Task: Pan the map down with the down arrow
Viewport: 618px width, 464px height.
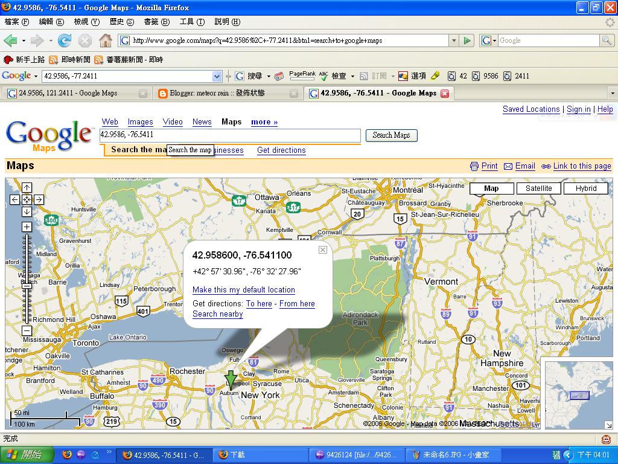Action: pyautogui.click(x=27, y=212)
